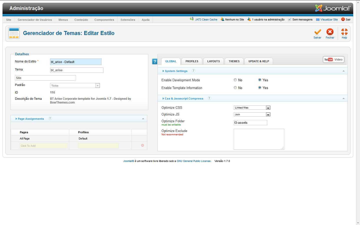
Task: Click the Salvar checkmark icon
Action: (x=317, y=32)
